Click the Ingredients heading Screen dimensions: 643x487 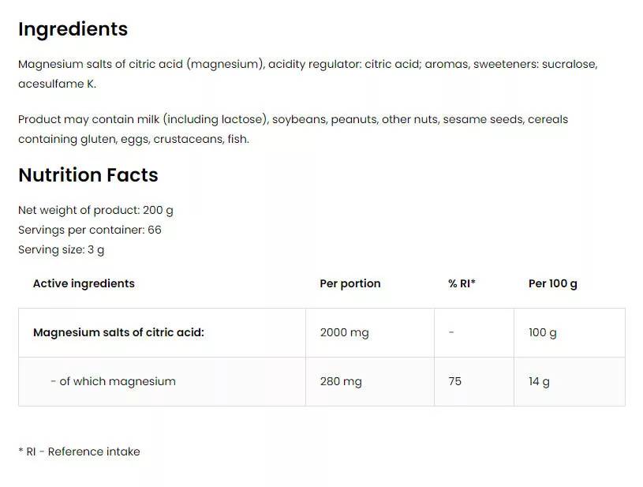click(73, 29)
